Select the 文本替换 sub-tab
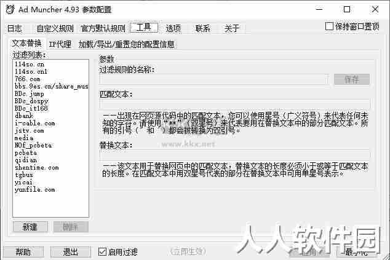The image size is (390, 260). (x=26, y=43)
